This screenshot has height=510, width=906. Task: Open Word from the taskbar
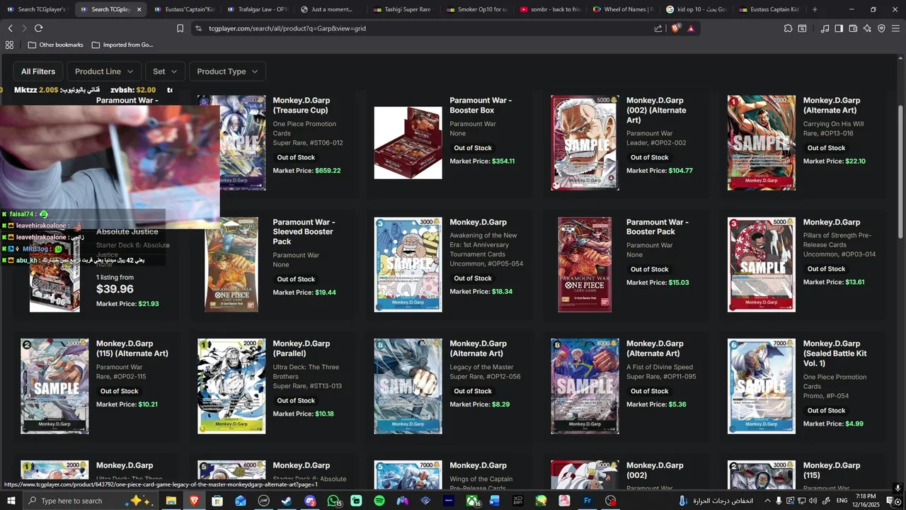coord(495,501)
